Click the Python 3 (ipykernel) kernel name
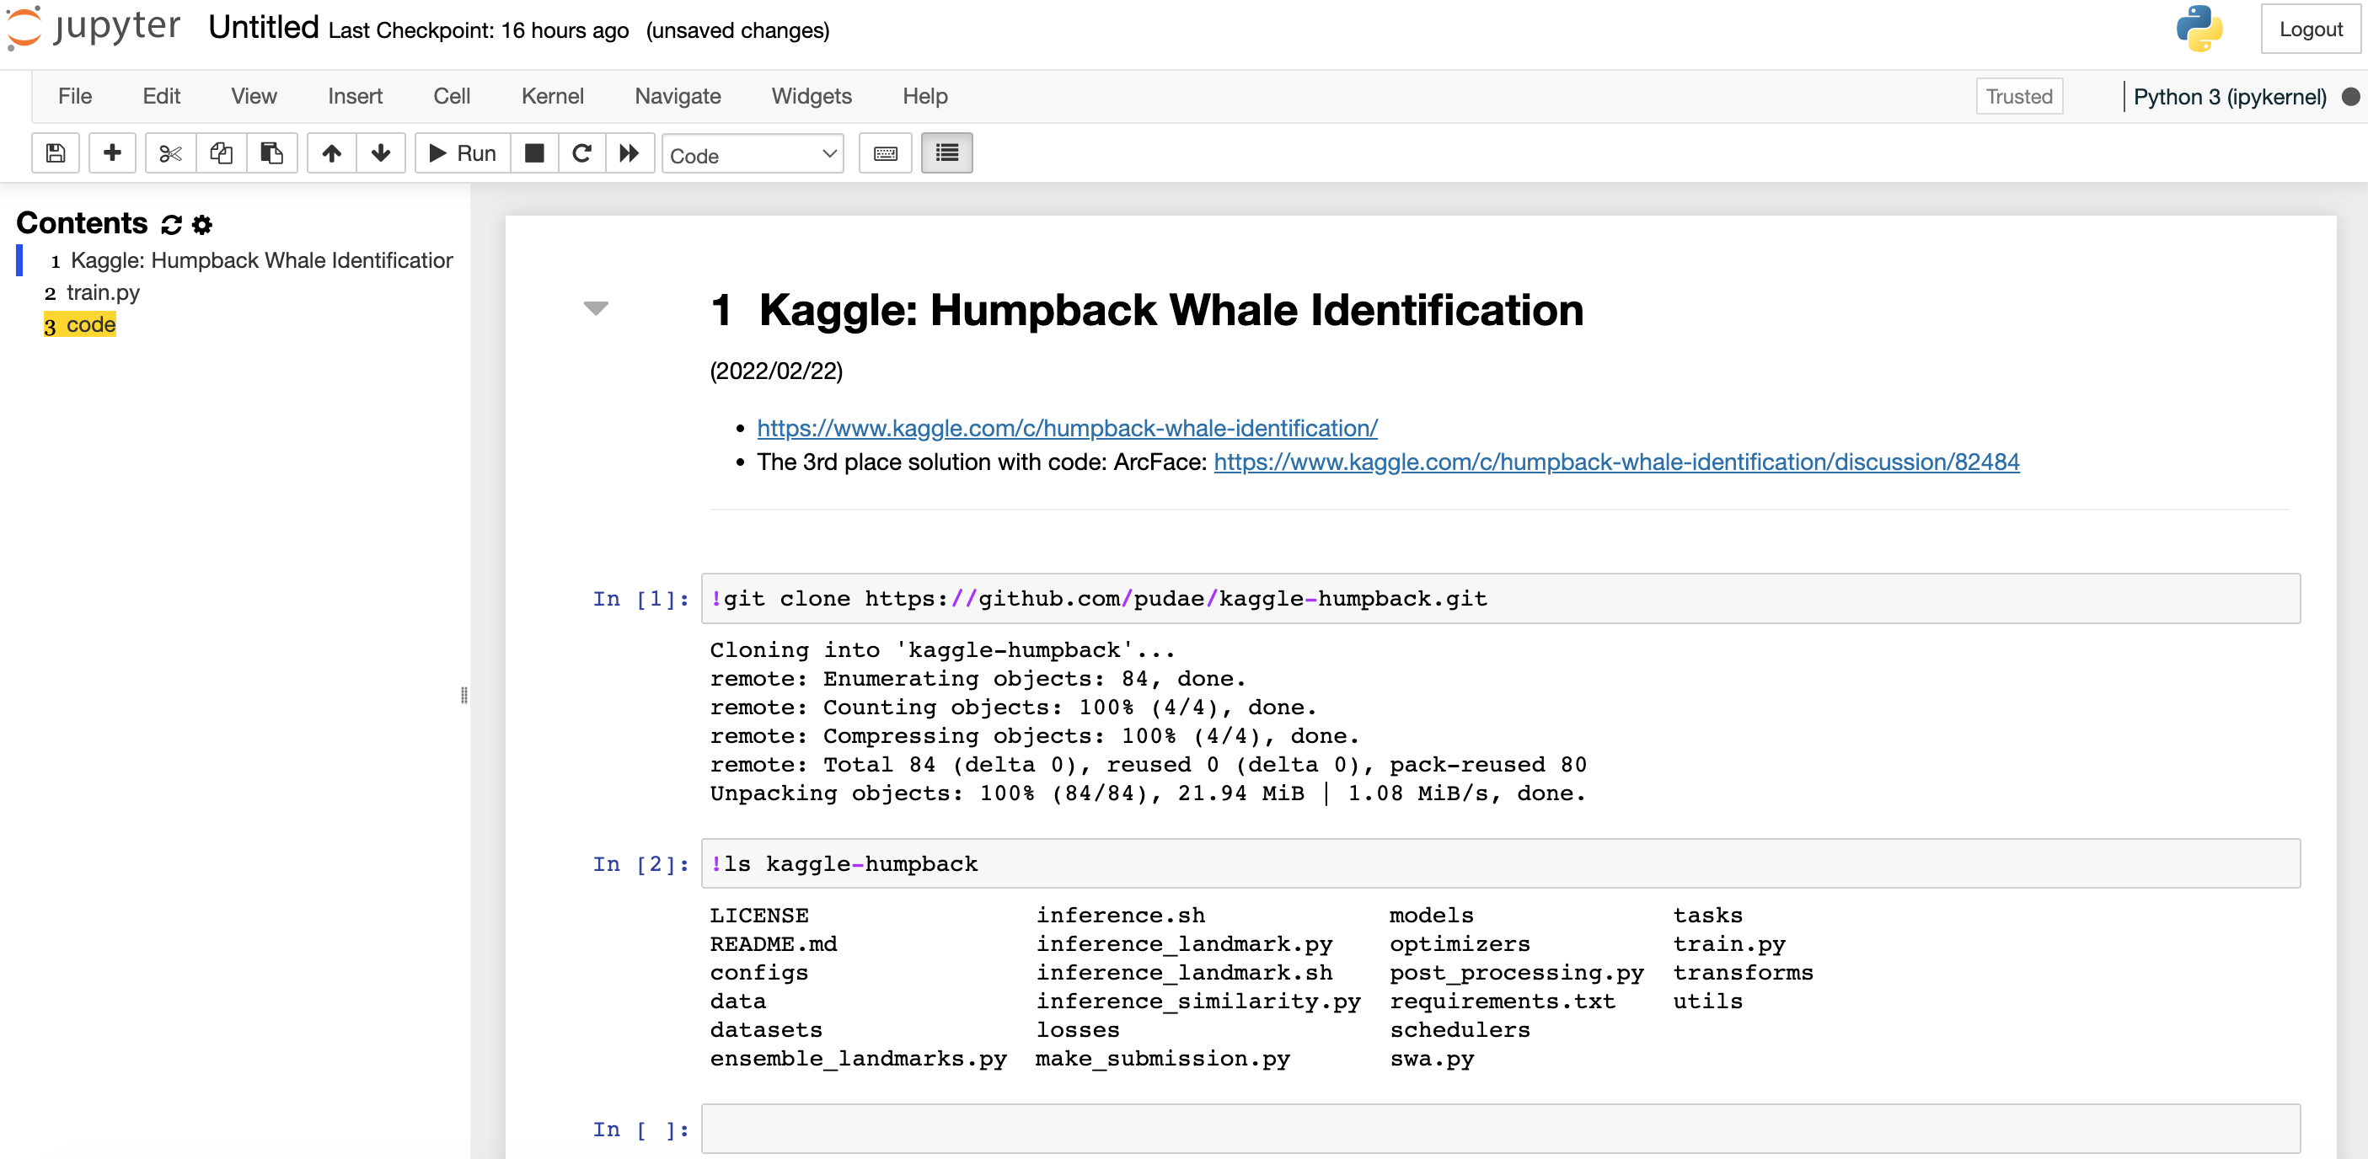Image resolution: width=2368 pixels, height=1159 pixels. click(x=2230, y=97)
